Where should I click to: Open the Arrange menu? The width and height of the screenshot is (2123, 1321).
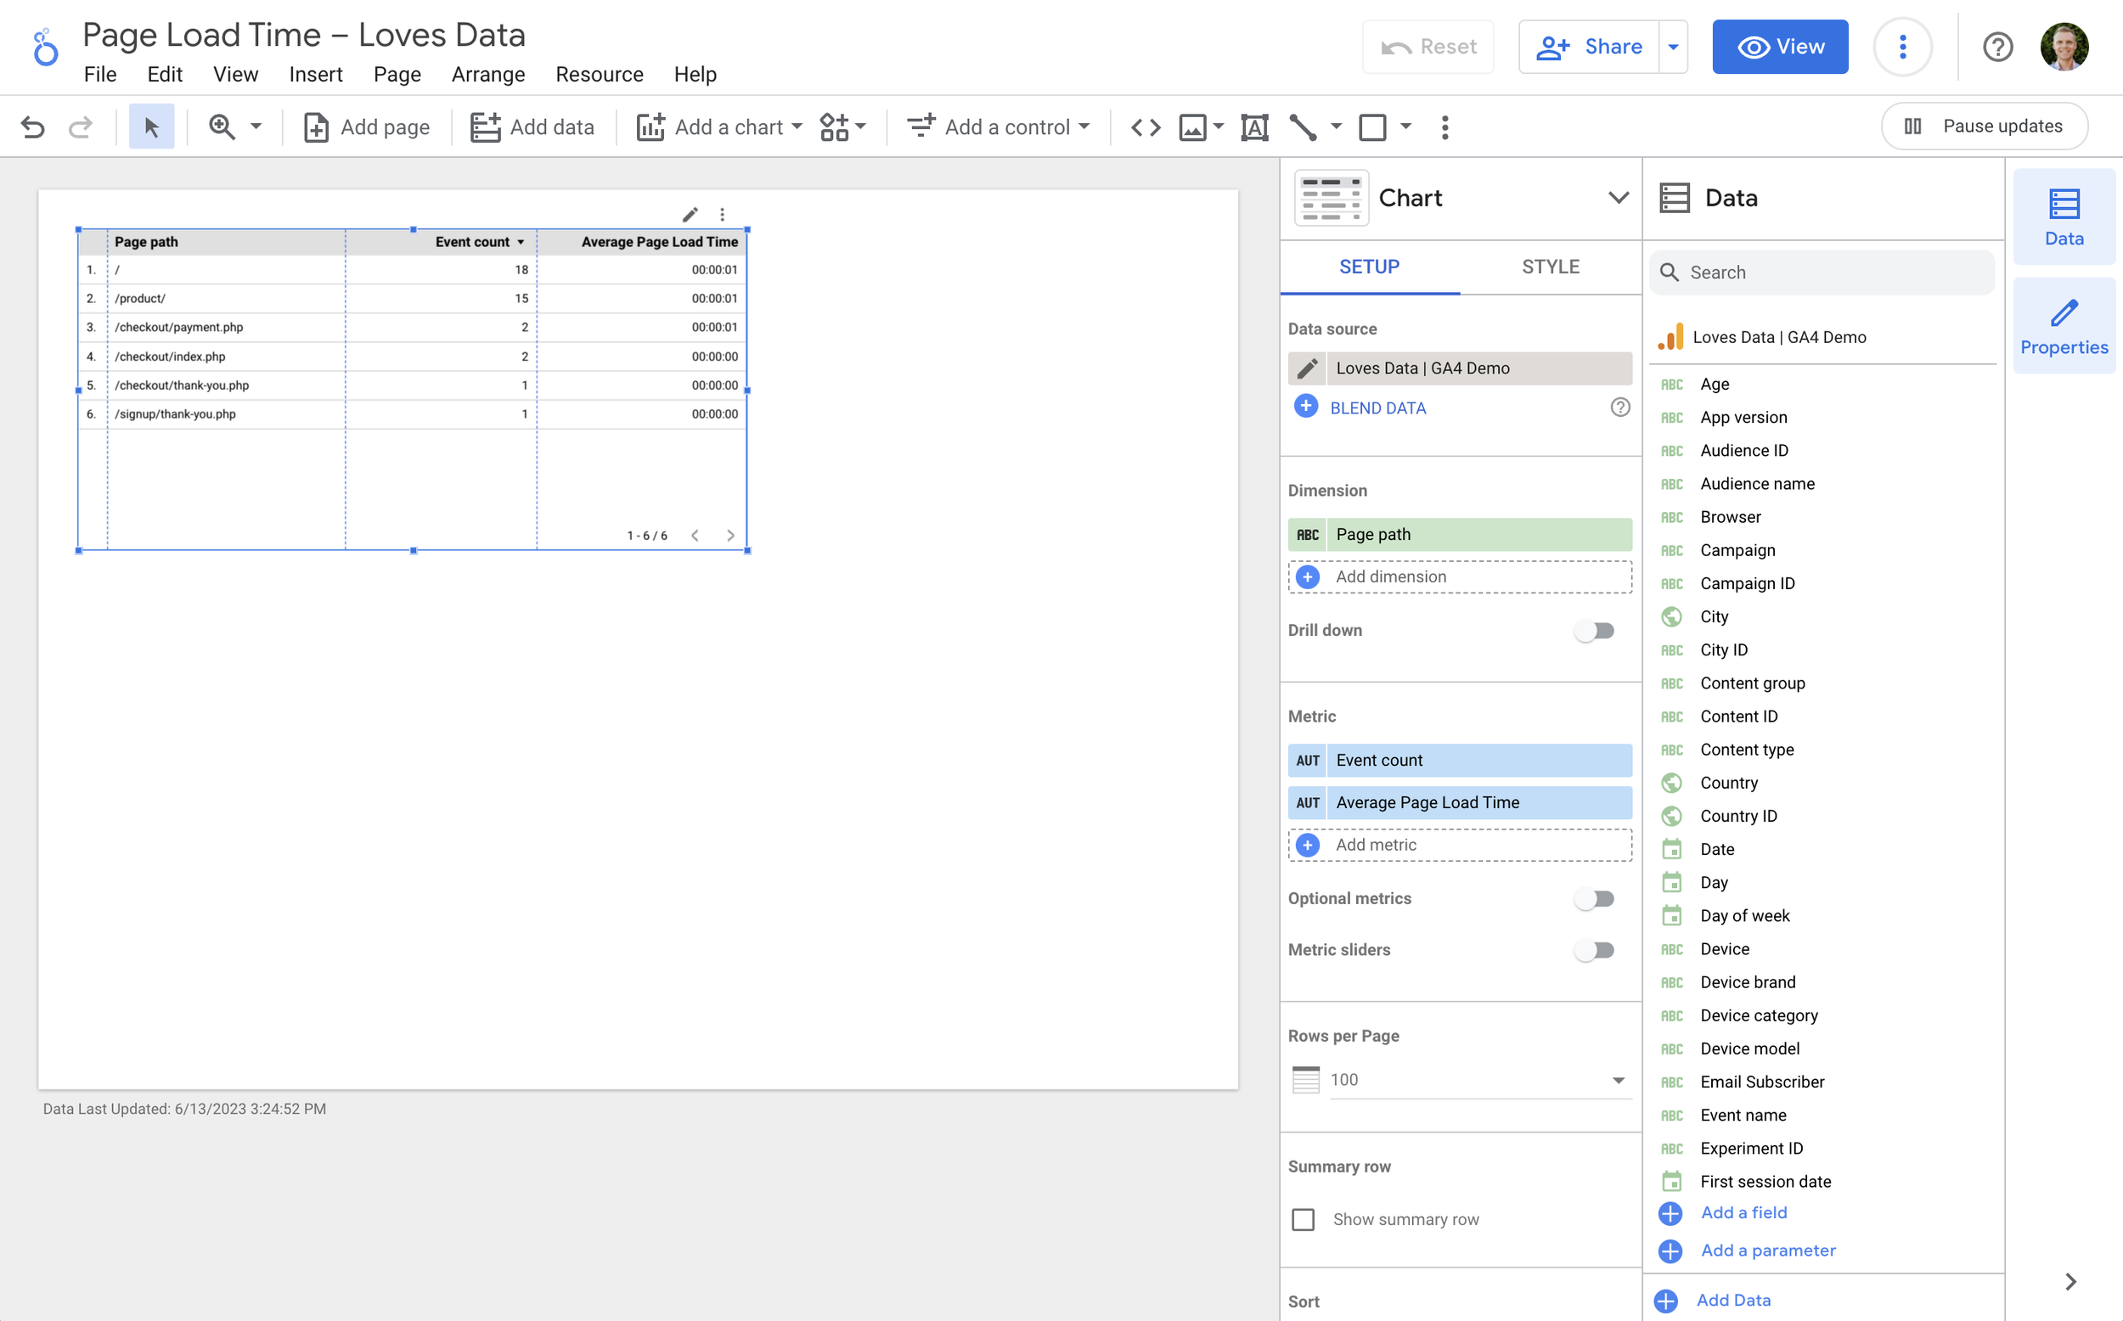487,74
